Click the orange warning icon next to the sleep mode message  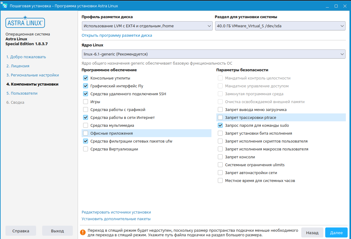(83, 233)
